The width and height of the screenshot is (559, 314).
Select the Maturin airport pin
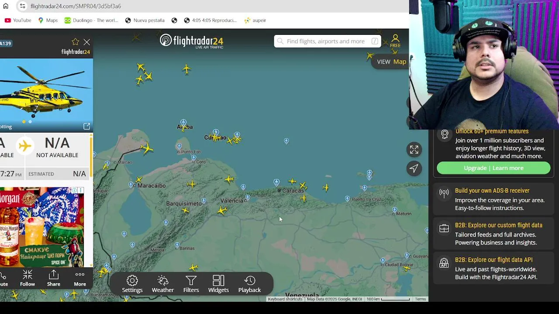(x=394, y=211)
